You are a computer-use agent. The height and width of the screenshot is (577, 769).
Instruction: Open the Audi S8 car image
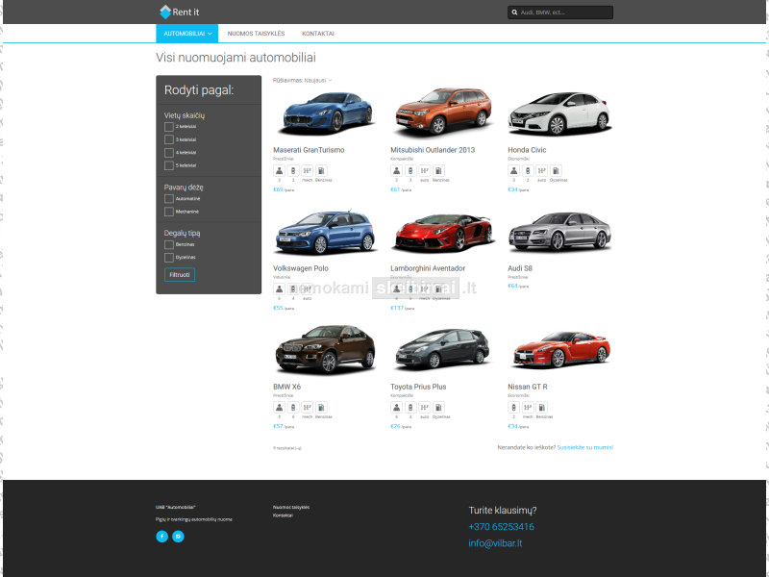tap(560, 232)
